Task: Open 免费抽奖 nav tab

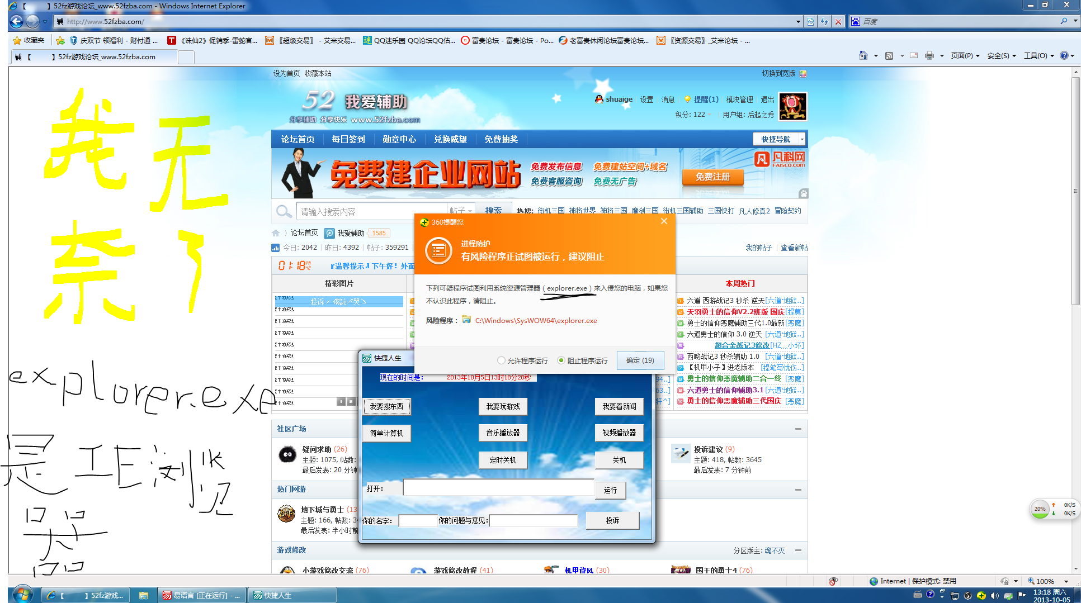Action: coord(501,139)
